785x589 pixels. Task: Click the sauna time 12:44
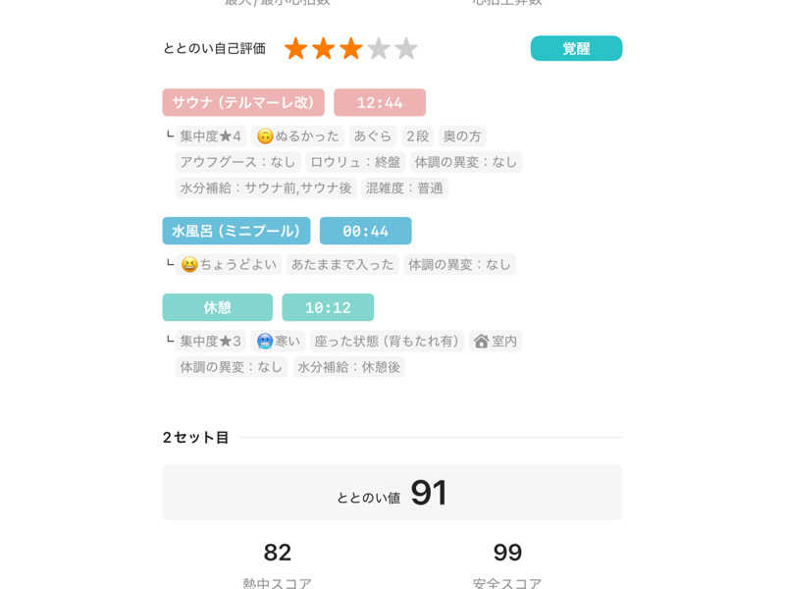coord(380,103)
